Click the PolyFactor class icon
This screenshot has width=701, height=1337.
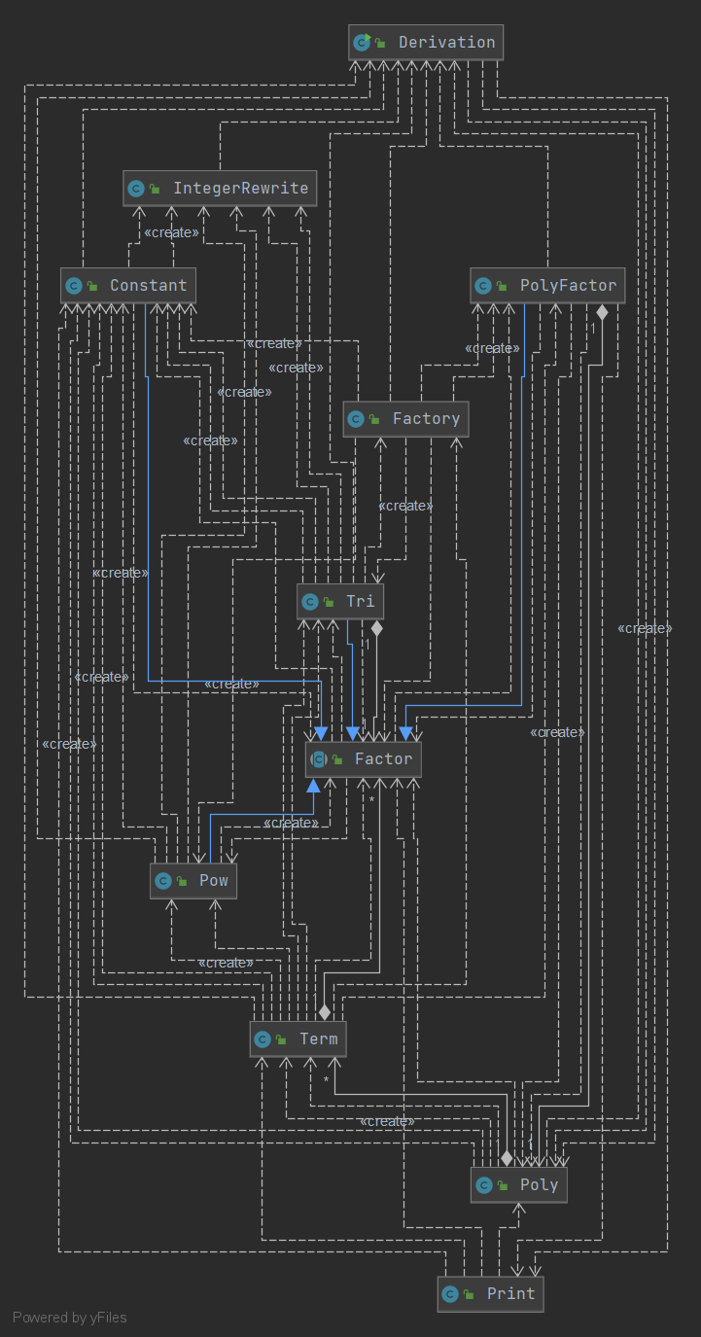point(483,286)
